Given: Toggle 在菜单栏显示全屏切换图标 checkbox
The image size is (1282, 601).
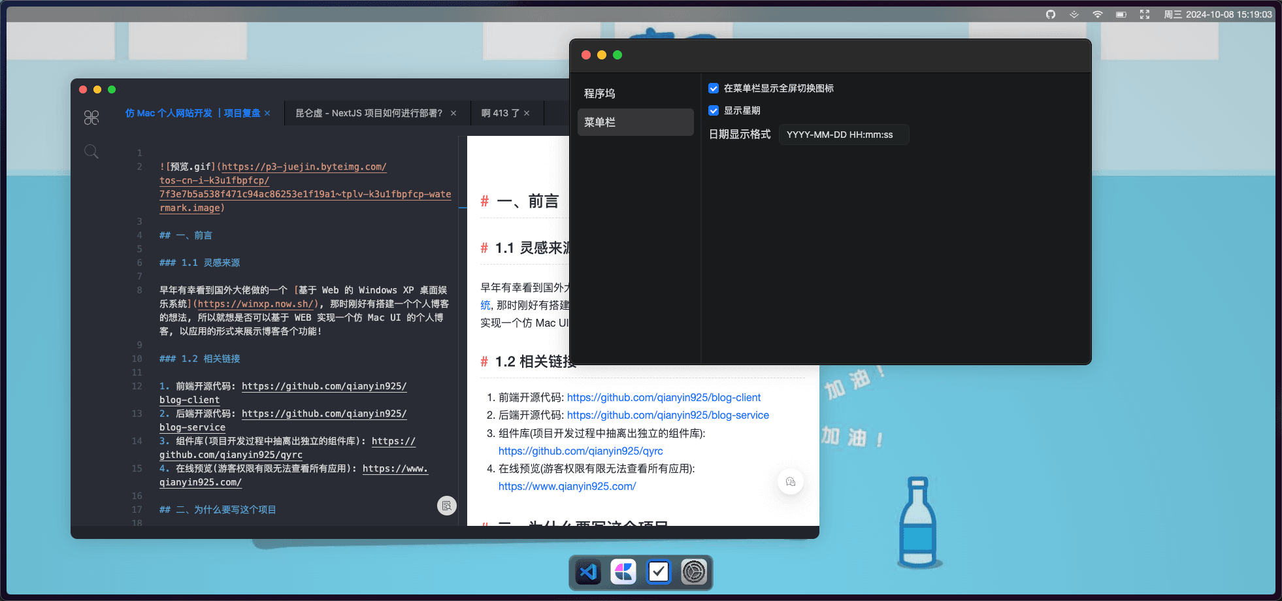Looking at the screenshot, I should click(714, 88).
